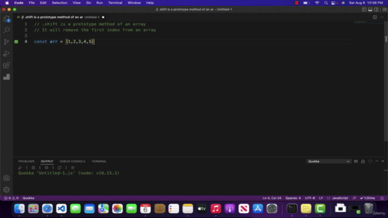Viewport: 388px width, 218px height.
Task: Click errors and warnings count in status bar
Action: click(x=11, y=198)
